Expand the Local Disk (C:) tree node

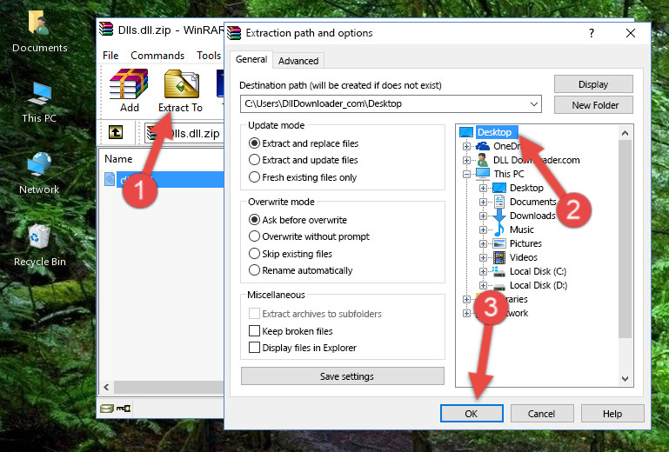483,271
